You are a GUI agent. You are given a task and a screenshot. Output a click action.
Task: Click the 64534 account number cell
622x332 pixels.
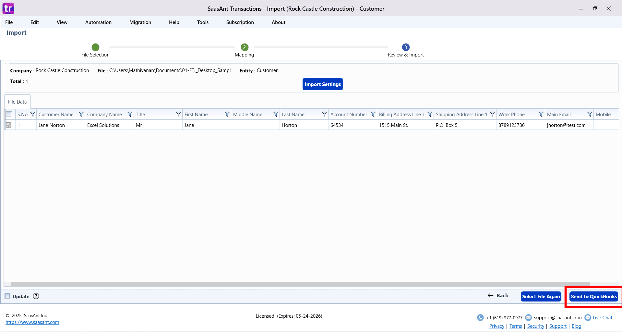coord(353,125)
